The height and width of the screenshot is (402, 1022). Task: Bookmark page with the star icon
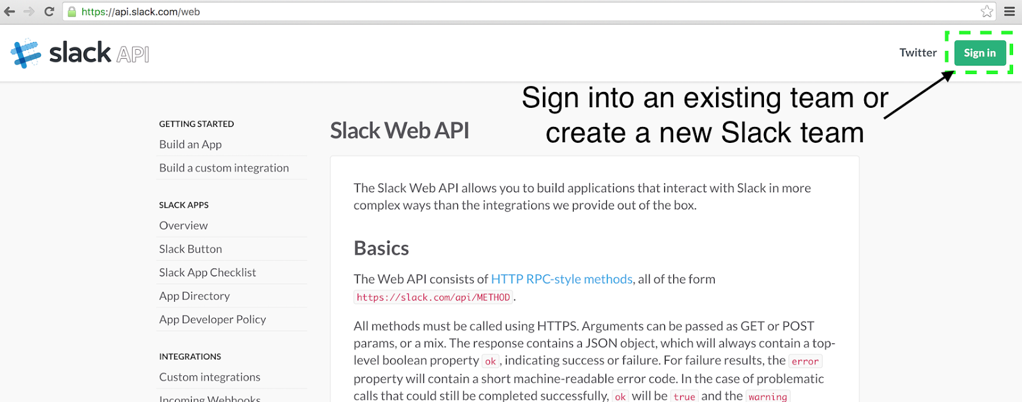coord(987,11)
